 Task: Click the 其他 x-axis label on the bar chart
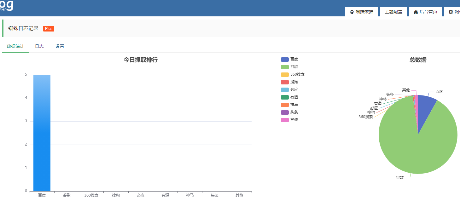point(239,195)
